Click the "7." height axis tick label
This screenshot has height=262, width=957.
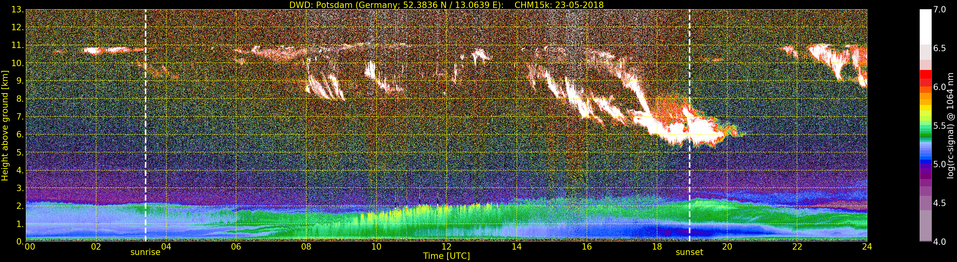click(20, 117)
